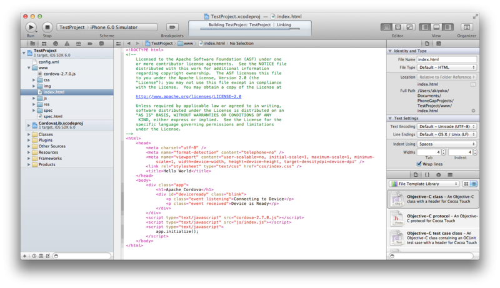Select TestProject scheme in toolbar
Screen dimensions: 500x288
tap(72, 27)
